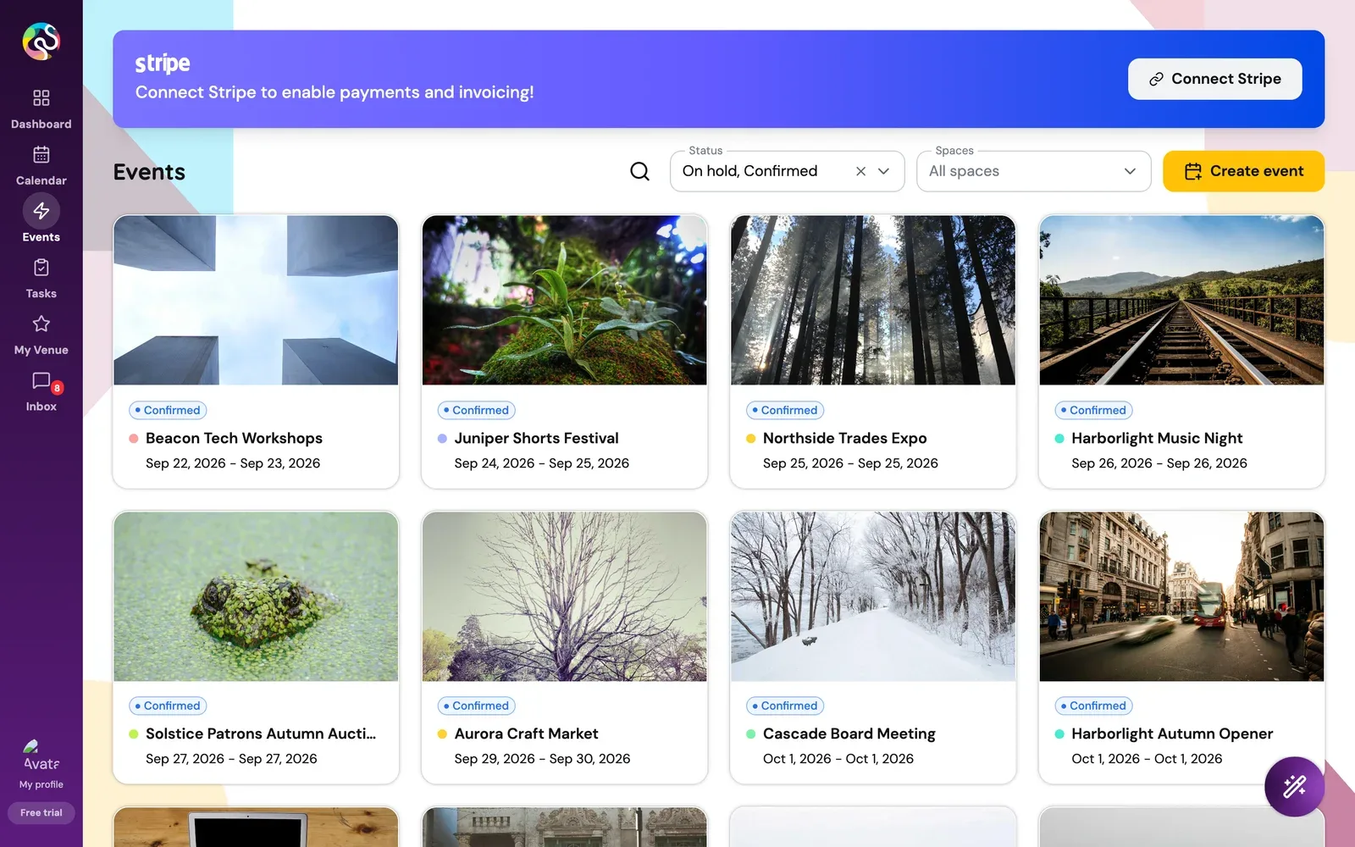1355x847 pixels.
Task: Open My profile in the sidebar
Action: [41, 765]
